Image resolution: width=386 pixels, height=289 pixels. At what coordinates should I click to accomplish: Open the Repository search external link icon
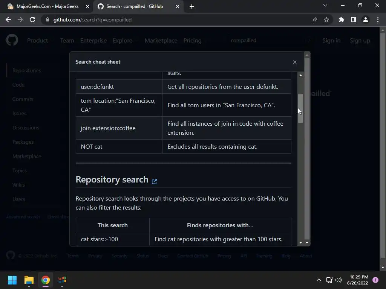coord(154,181)
